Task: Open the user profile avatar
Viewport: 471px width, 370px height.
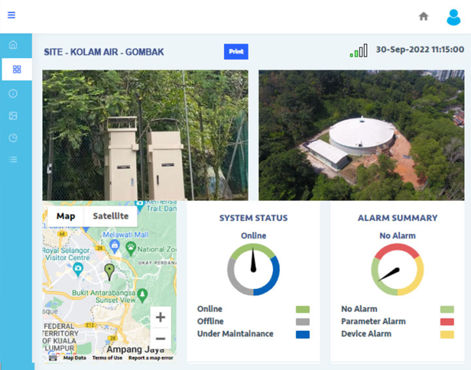Action: point(453,17)
